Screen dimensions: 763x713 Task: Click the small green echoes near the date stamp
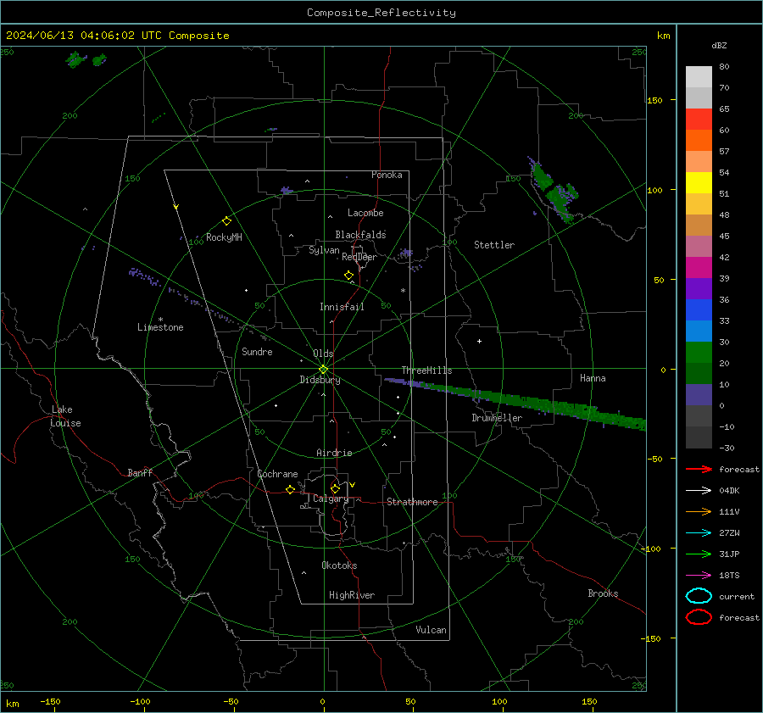[x=86, y=60]
